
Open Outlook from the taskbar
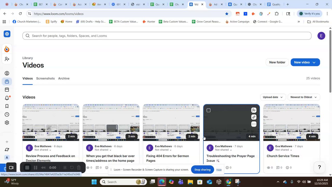point(209,182)
